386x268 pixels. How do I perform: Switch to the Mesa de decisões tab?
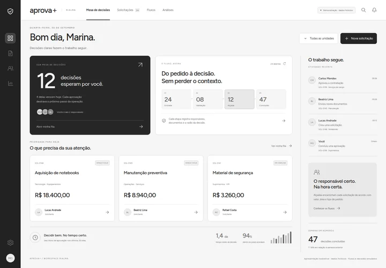click(98, 10)
